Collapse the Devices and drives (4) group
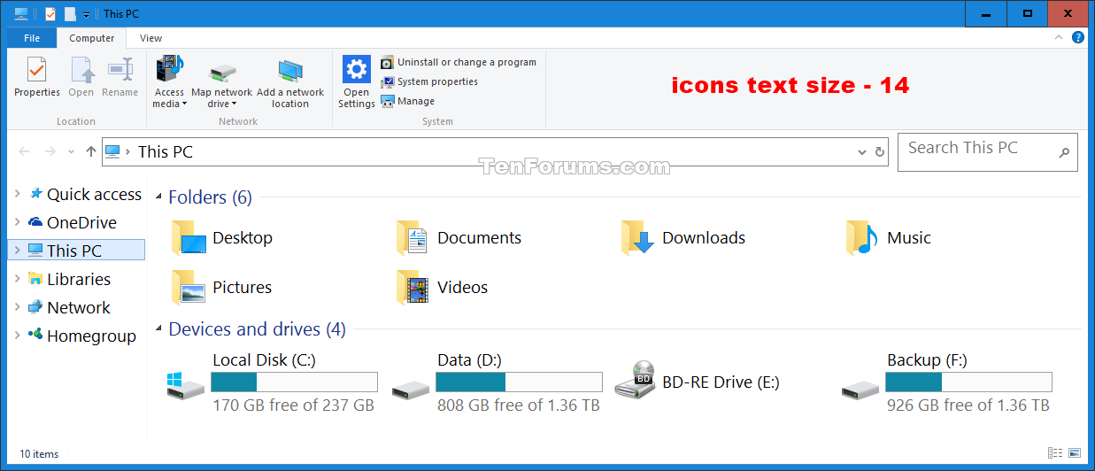This screenshot has height=471, width=1095. click(x=159, y=329)
